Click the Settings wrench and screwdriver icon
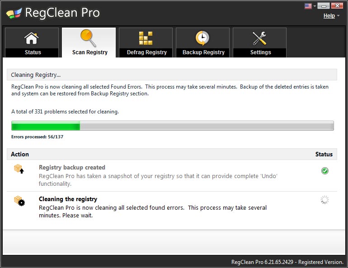 (259, 38)
